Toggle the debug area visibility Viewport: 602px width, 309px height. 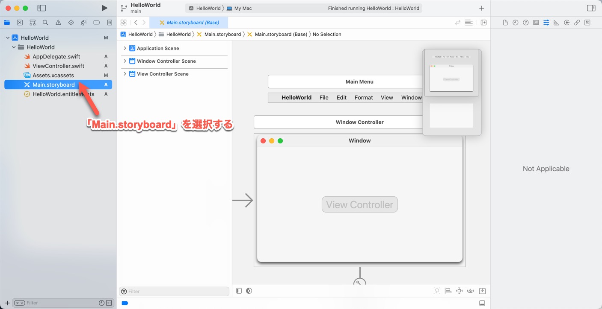pyautogui.click(x=482, y=303)
